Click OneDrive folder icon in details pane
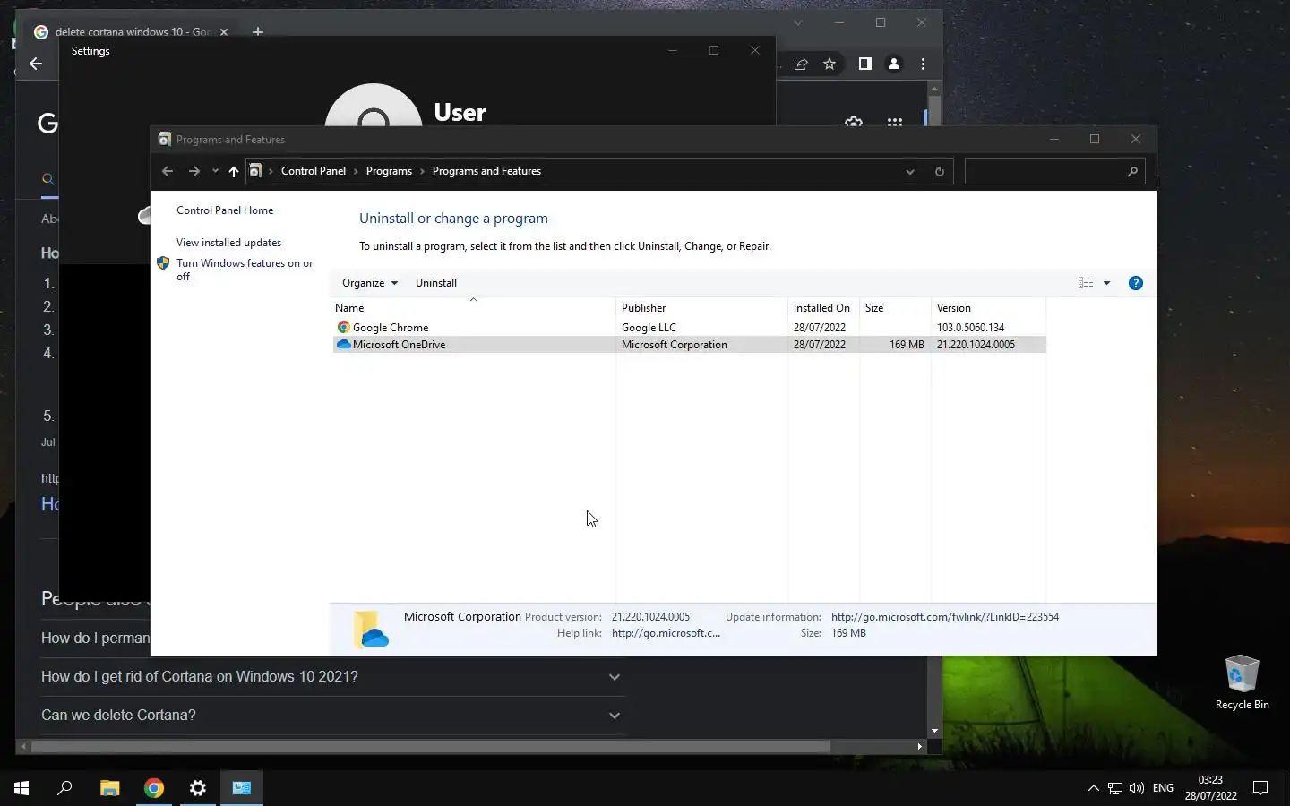Screen dimensions: 1290x806 pyautogui.click(x=371, y=630)
